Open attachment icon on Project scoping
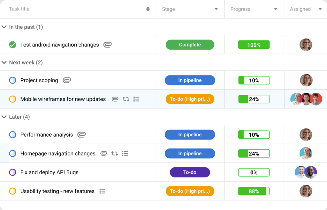This screenshot has height=210, width=327. click(67, 80)
